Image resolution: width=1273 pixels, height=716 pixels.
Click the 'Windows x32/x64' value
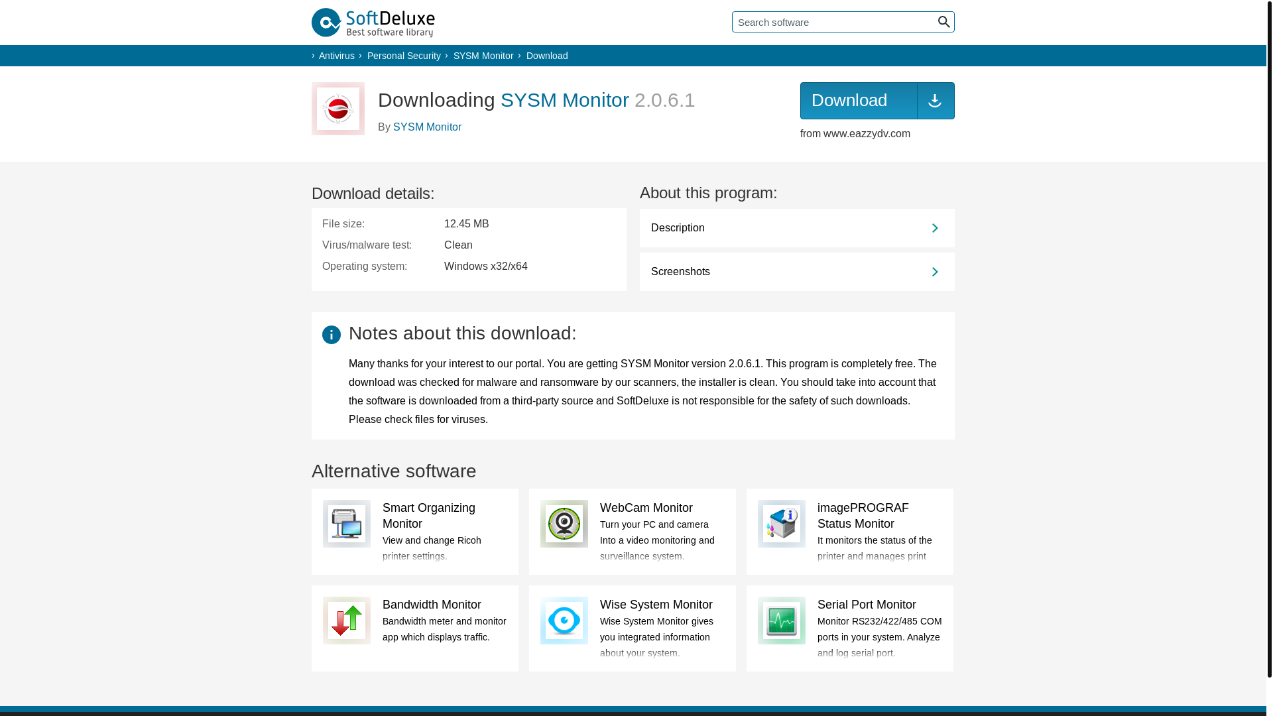(x=486, y=267)
